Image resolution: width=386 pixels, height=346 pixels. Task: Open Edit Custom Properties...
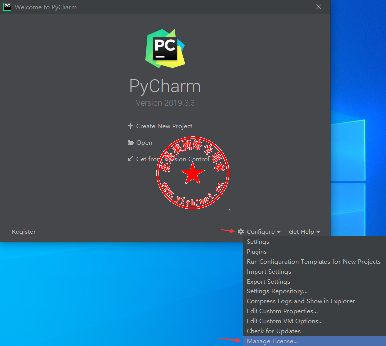point(314,311)
